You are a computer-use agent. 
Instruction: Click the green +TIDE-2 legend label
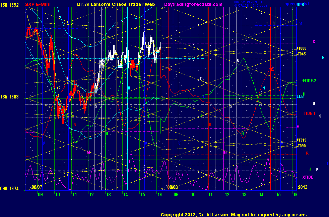pyautogui.click(x=309, y=81)
